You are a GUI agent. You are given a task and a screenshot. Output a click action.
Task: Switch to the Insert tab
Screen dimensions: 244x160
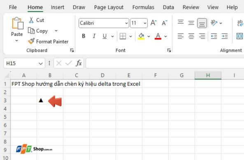58,7
